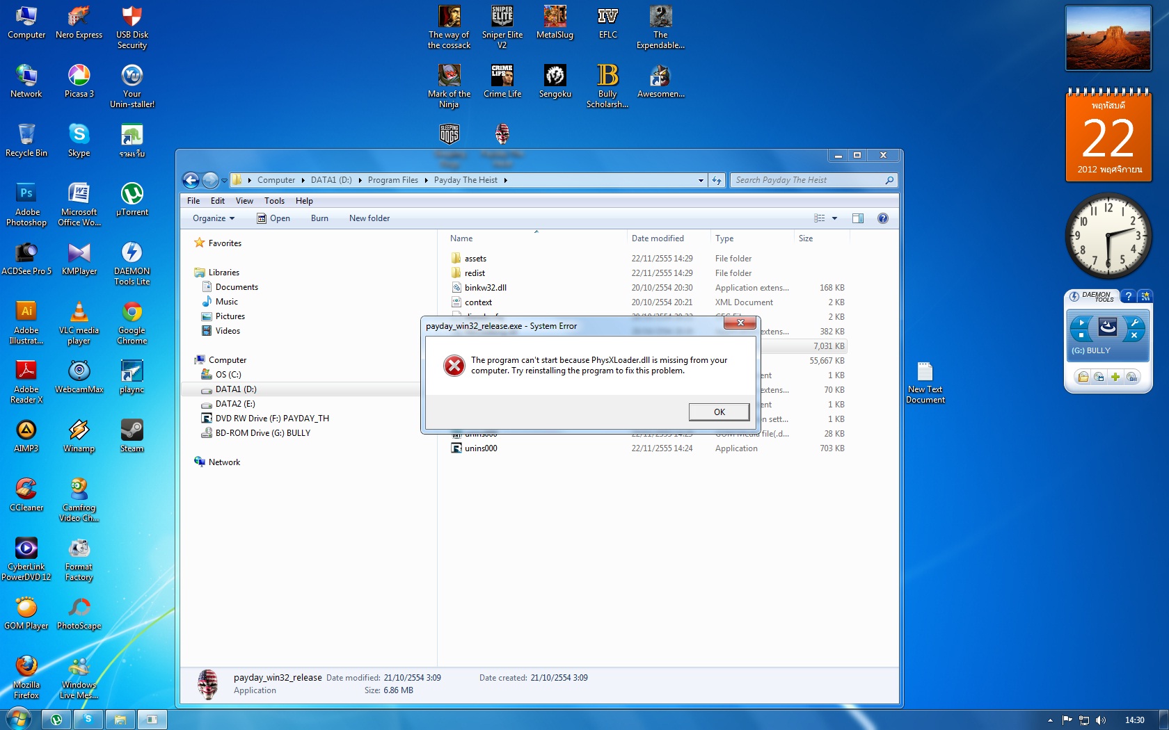Toggle the preview pane button

point(858,218)
